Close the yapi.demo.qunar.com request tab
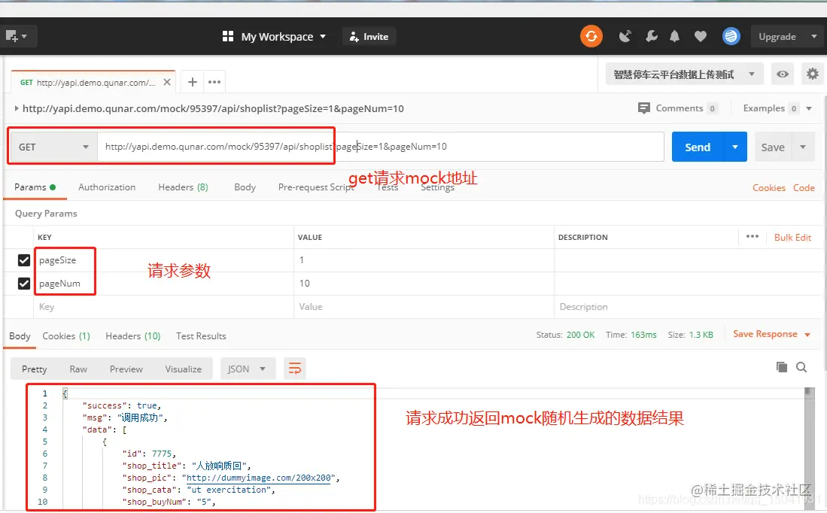This screenshot has height=513, width=827. point(166,82)
